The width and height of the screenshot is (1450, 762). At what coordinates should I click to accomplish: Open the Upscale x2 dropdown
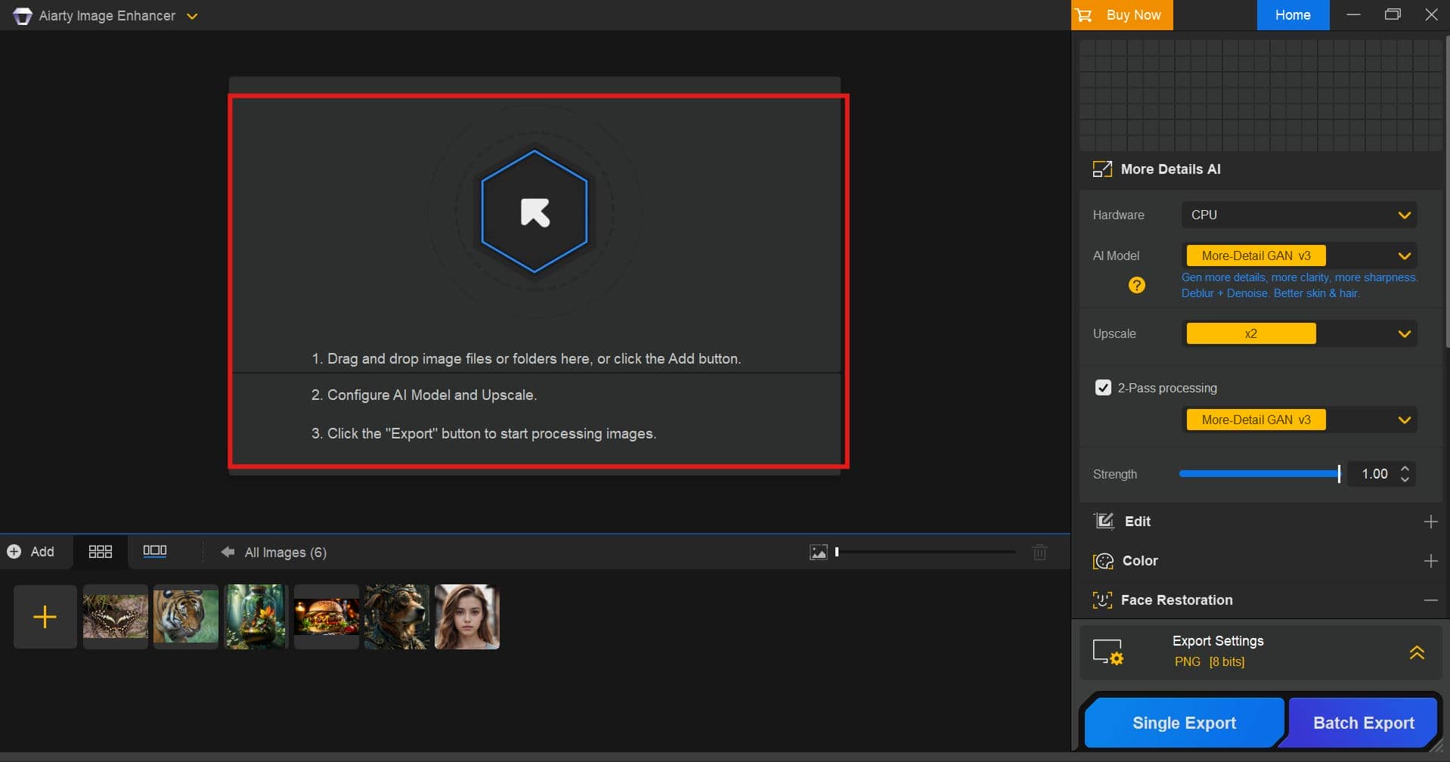tap(1299, 333)
